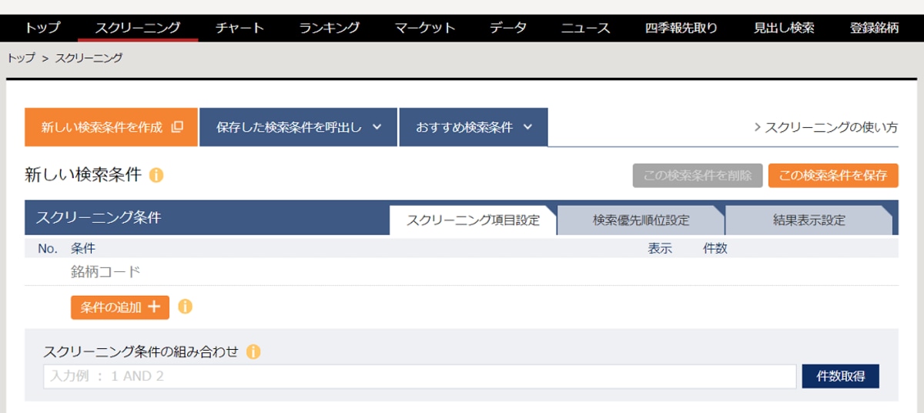Click トップ breadcrumb link

pyautogui.click(x=21, y=58)
